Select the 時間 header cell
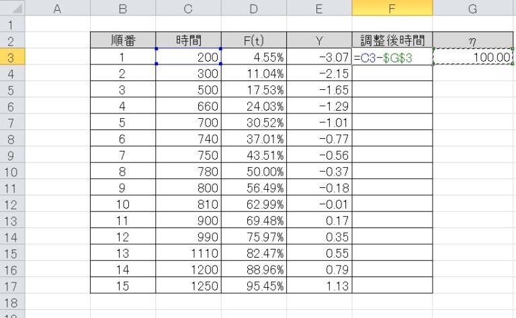This screenshot has height=318, width=516. [x=187, y=40]
